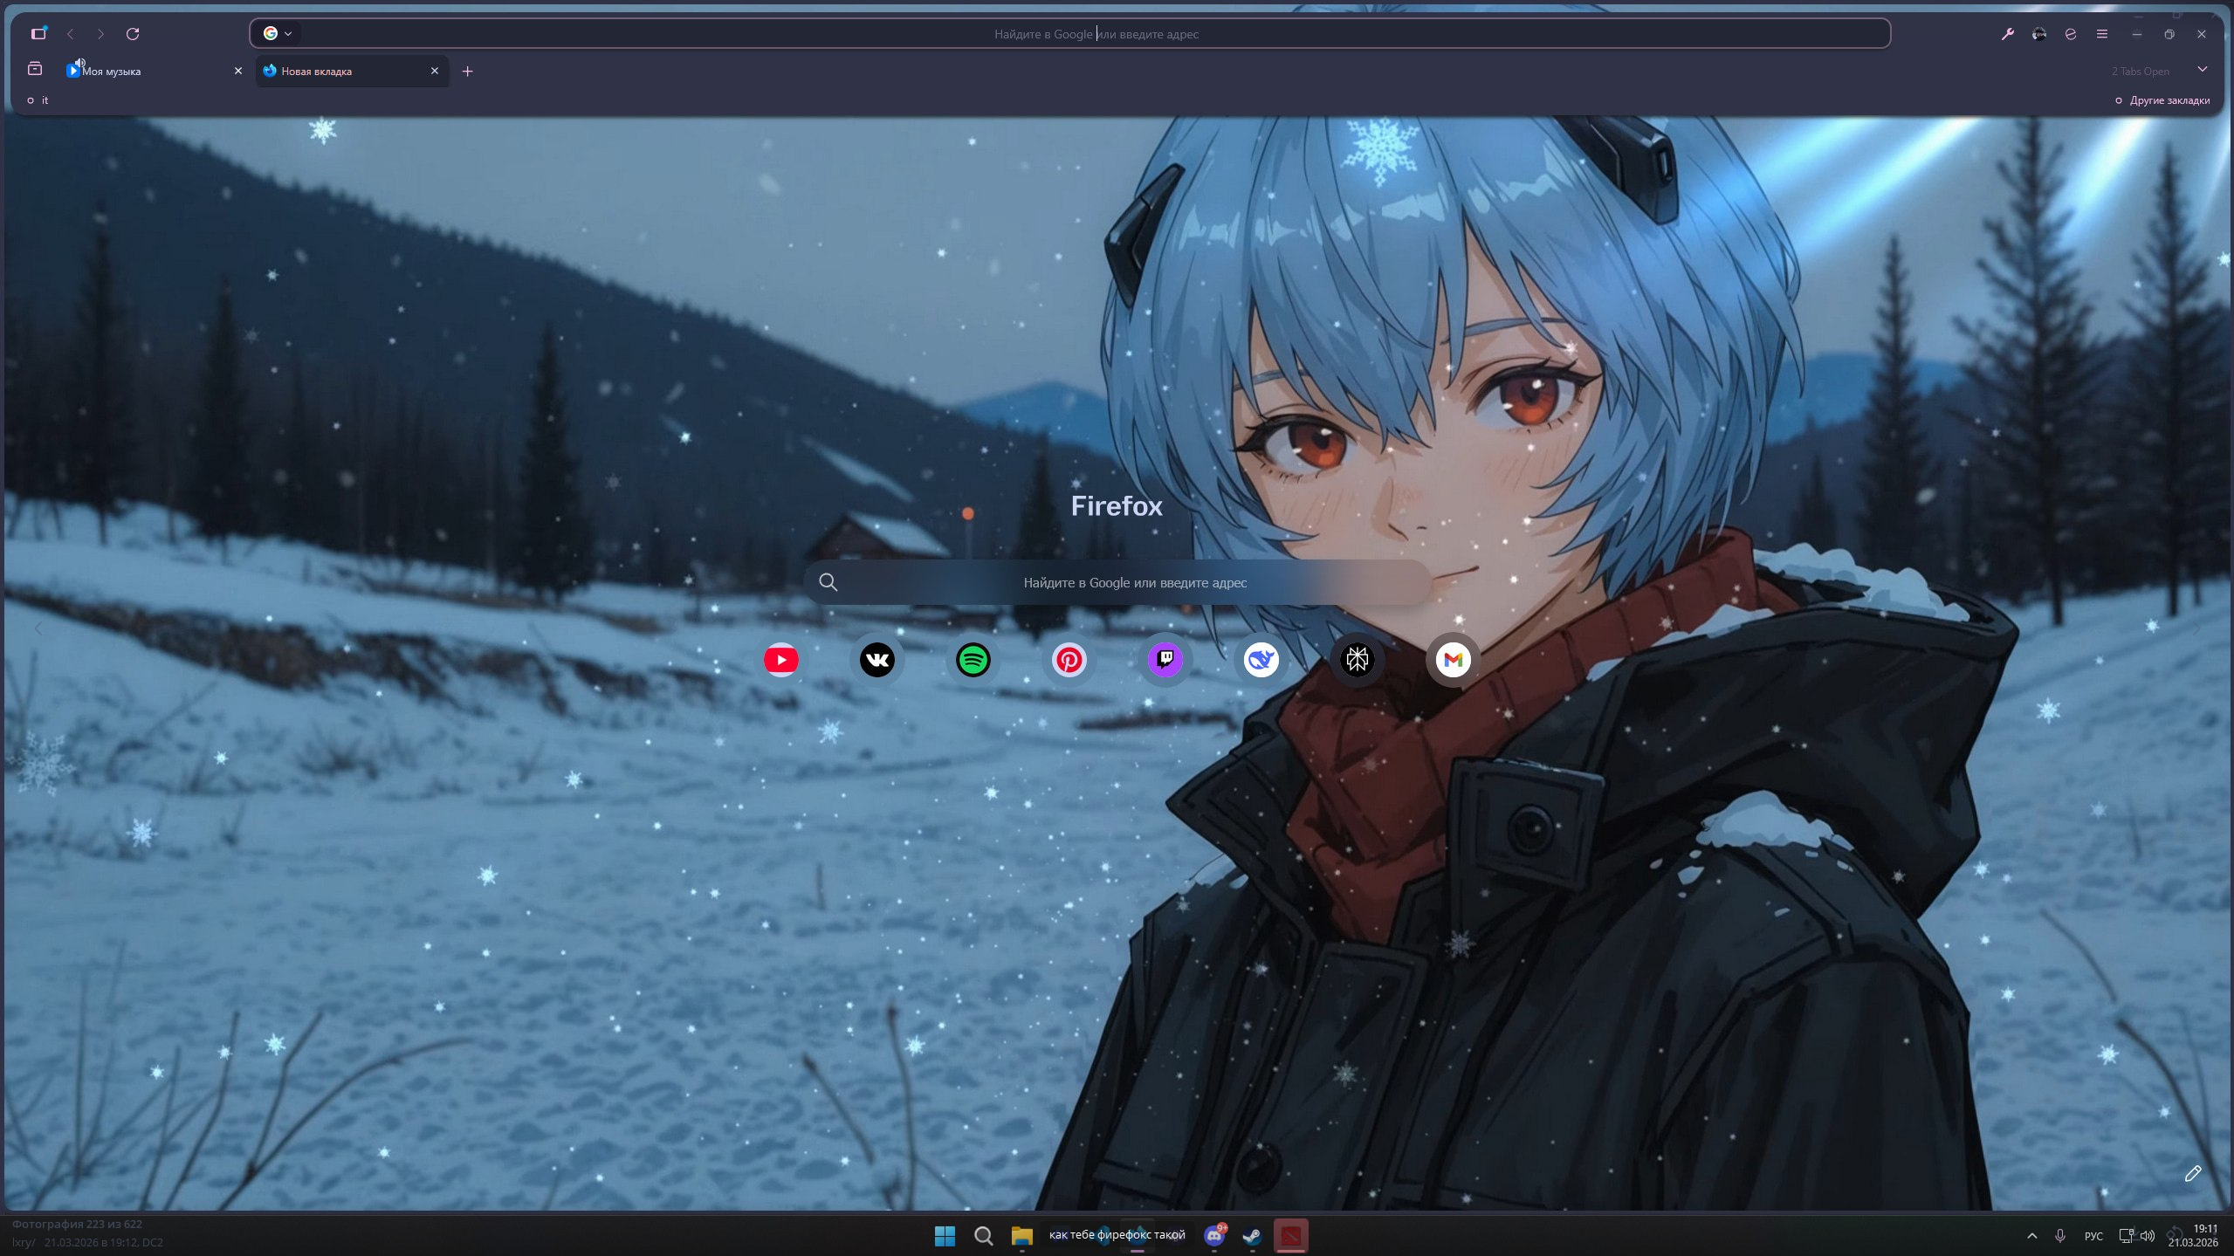Viewport: 2234px width, 1256px height.
Task: Open the Gmail shortcut tile
Action: (1453, 660)
